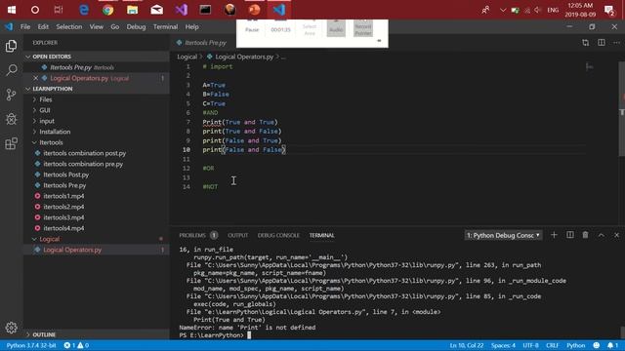This screenshot has width=625, height=351.
Task: Click CRLF end of line setting
Action: [552, 345]
